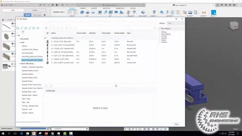Enable the Hole making category filter
This screenshot has width=242, height=136.
tap(160, 34)
